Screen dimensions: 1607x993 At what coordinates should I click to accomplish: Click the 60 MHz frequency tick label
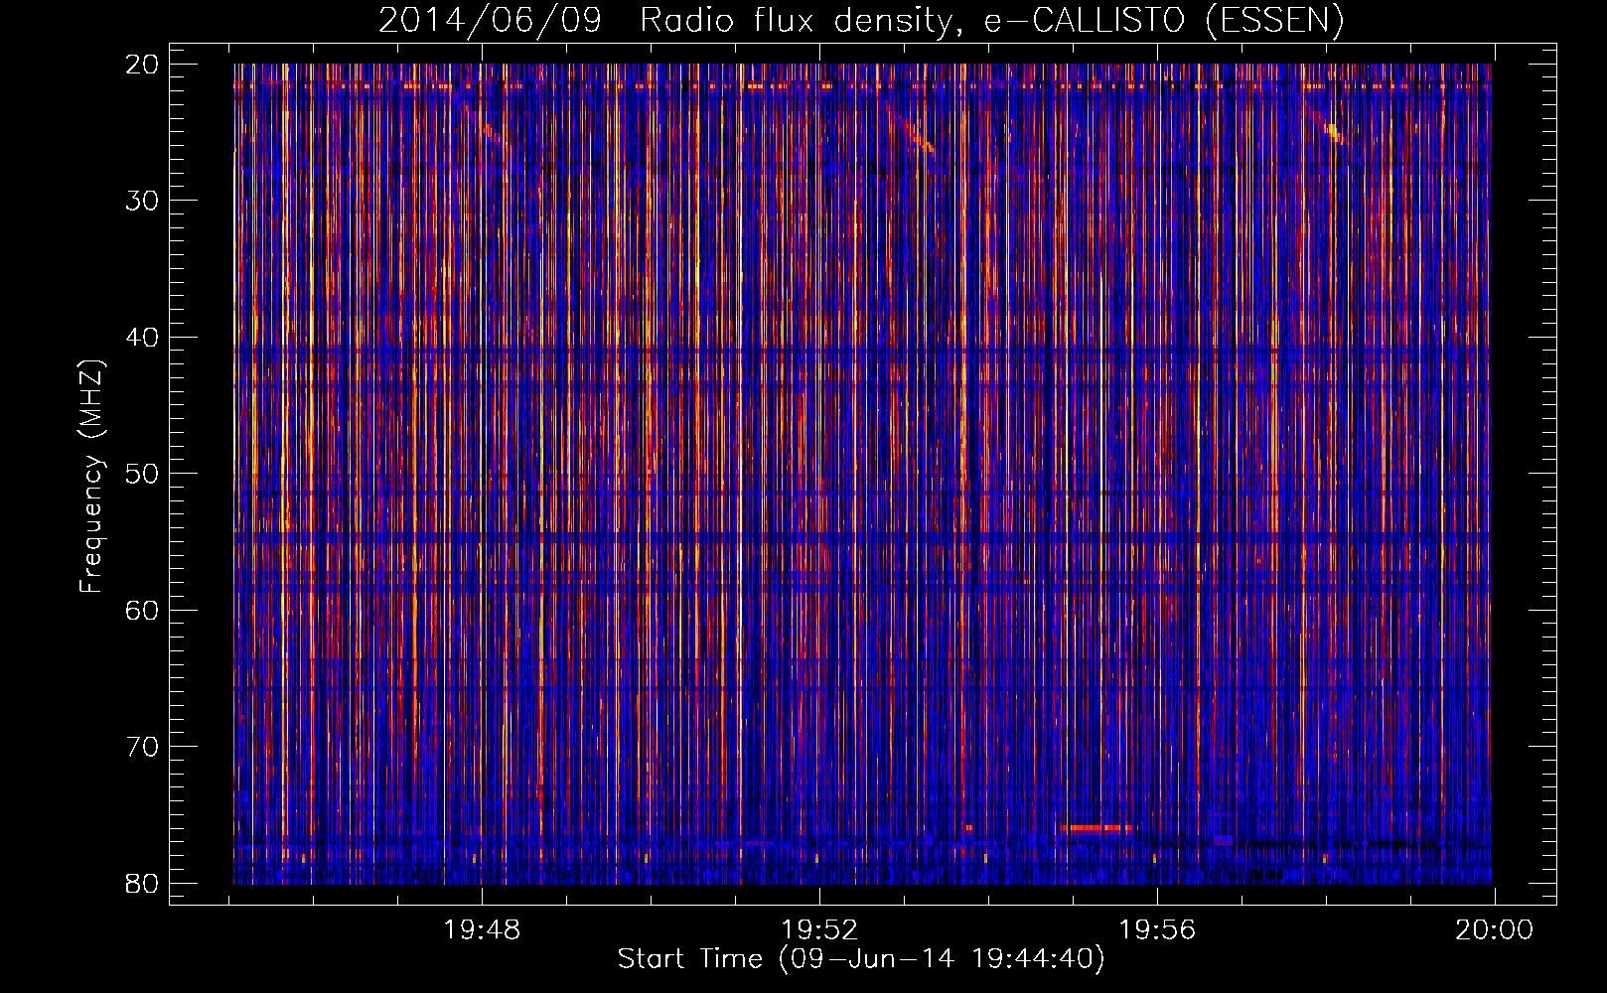(141, 610)
